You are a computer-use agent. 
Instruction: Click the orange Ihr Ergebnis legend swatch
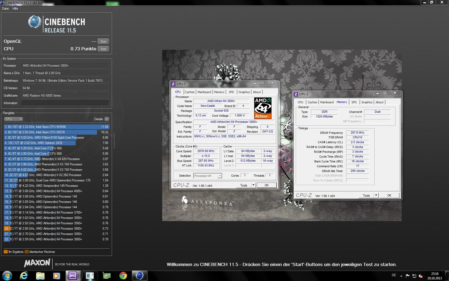pyautogui.click(x=6, y=252)
